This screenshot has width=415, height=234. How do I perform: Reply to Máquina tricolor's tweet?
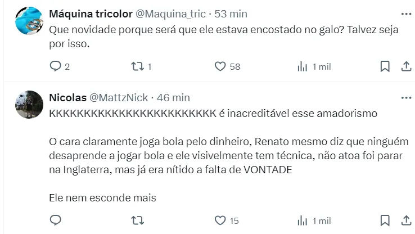click(x=55, y=66)
